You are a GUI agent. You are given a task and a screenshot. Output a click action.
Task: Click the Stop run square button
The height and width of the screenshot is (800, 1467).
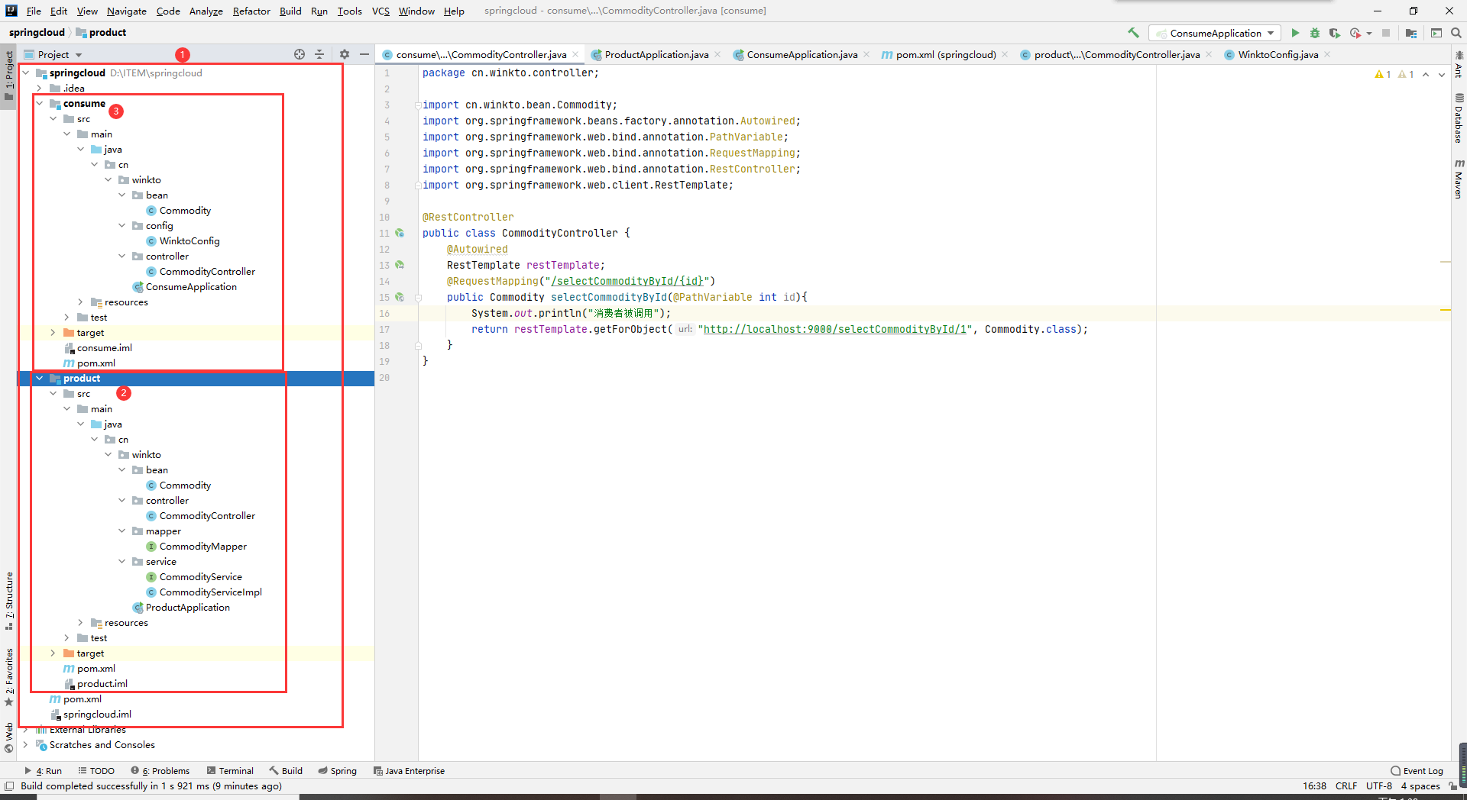1386,33
